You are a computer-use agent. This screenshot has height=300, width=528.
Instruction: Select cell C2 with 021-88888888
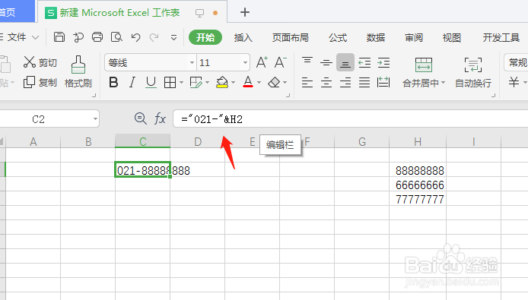coord(143,169)
